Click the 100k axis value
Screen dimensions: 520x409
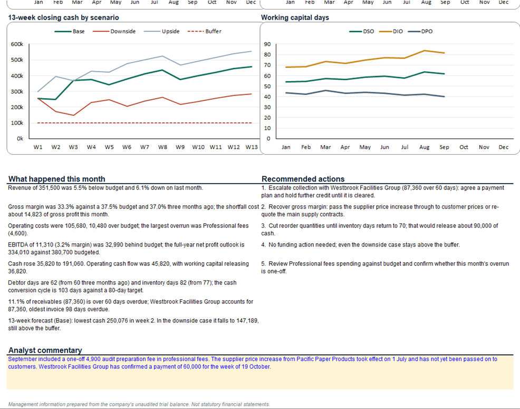(x=17, y=123)
